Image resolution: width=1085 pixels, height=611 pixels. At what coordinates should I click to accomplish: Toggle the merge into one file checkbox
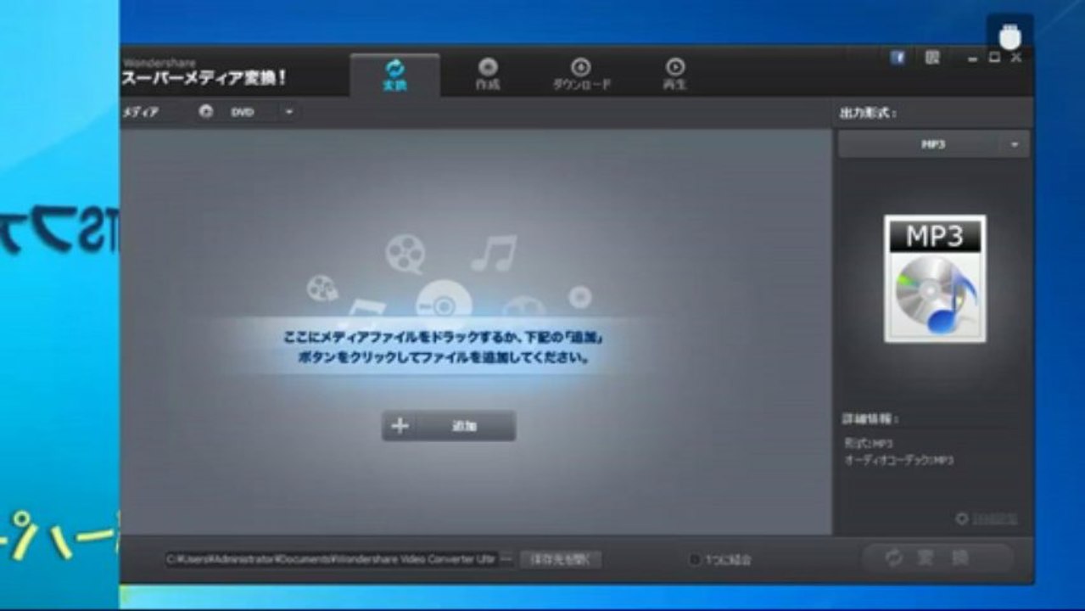[695, 560]
